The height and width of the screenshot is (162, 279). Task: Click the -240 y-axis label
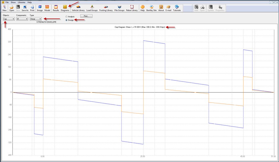9,130
